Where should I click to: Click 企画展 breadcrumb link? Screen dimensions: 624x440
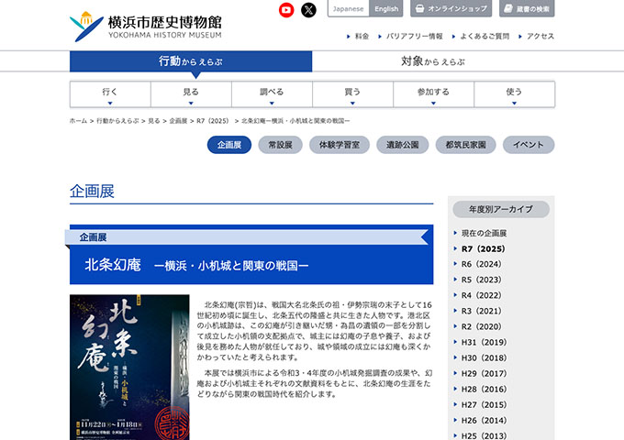pyautogui.click(x=178, y=121)
